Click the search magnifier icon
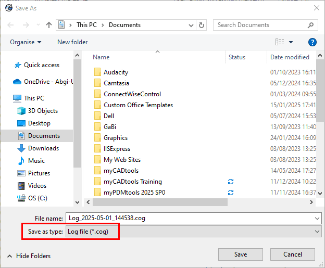The image size is (325, 268). (x=310, y=25)
